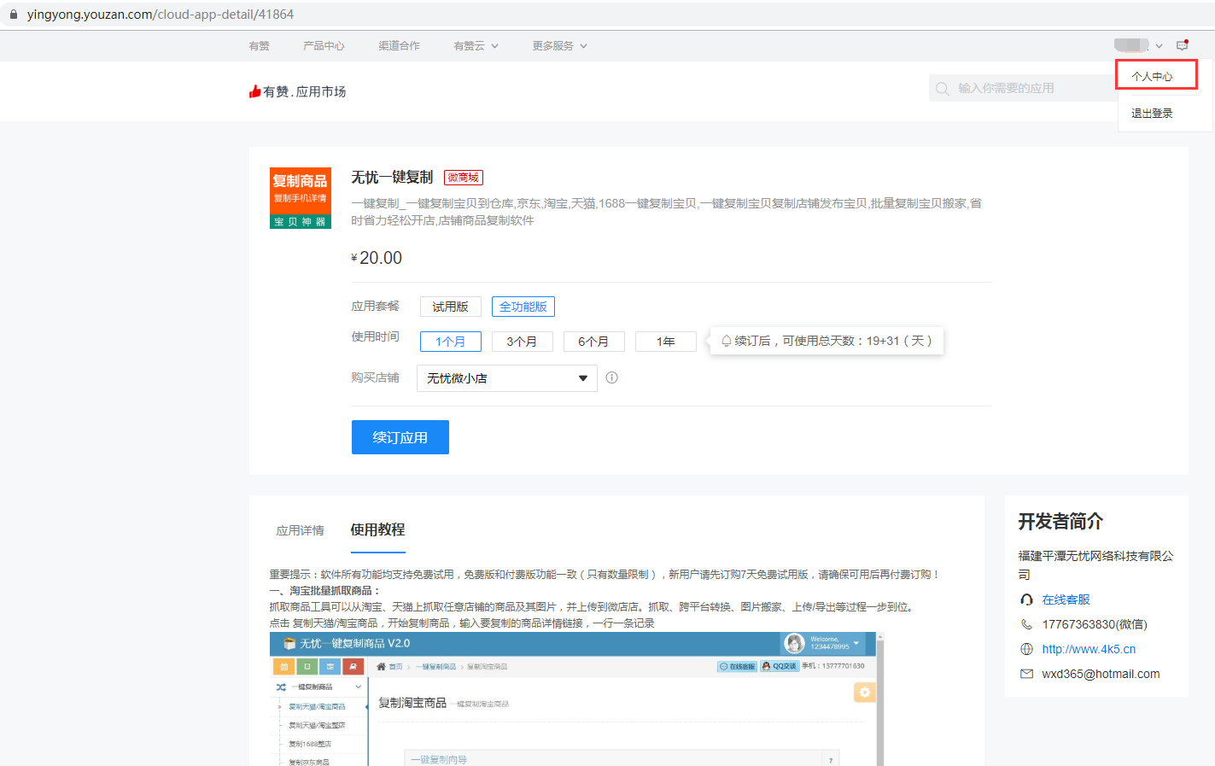The image size is (1215, 766).
Task: Click the phone icon in developer info
Action: 1027,624
